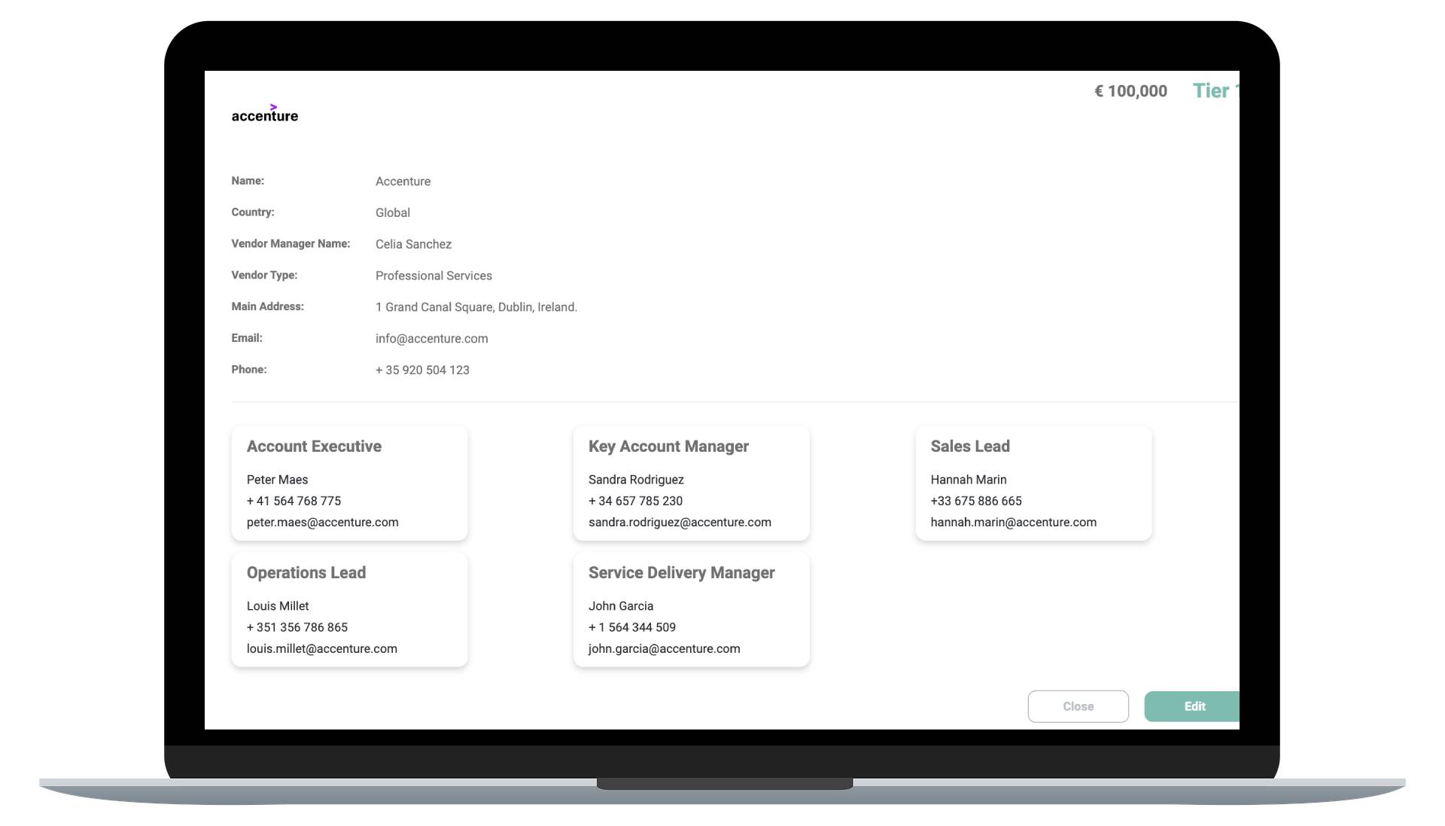Open the Service Delivery Manager card heading
Image resolution: width=1445 pixels, height=826 pixels.
pos(681,573)
